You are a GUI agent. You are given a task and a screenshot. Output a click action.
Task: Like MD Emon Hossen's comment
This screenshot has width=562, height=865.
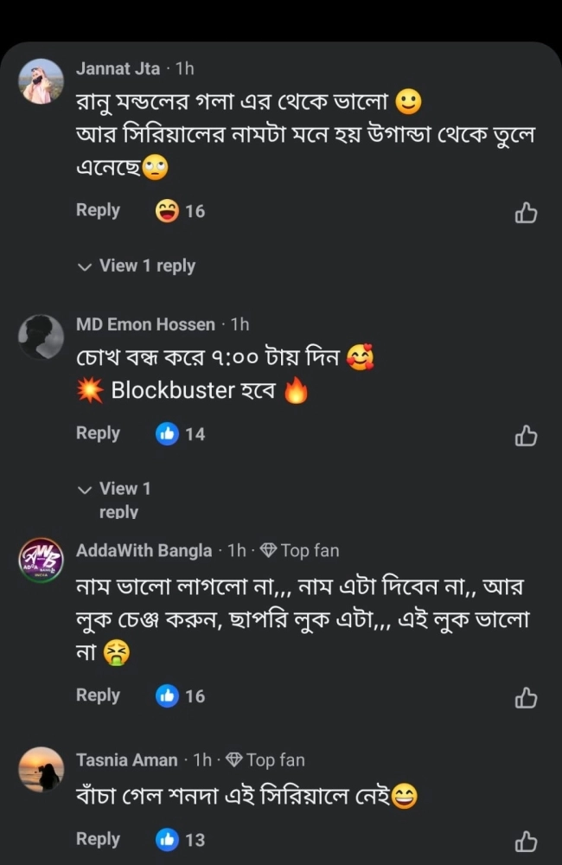click(526, 436)
